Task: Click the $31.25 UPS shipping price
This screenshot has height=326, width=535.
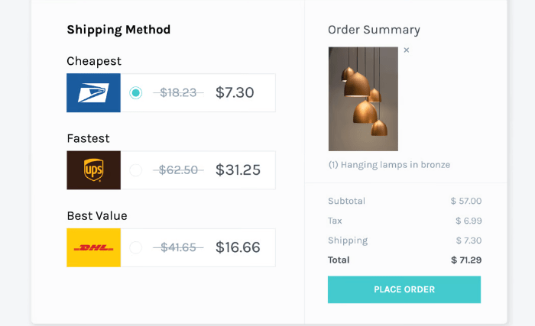Action: [x=238, y=170]
